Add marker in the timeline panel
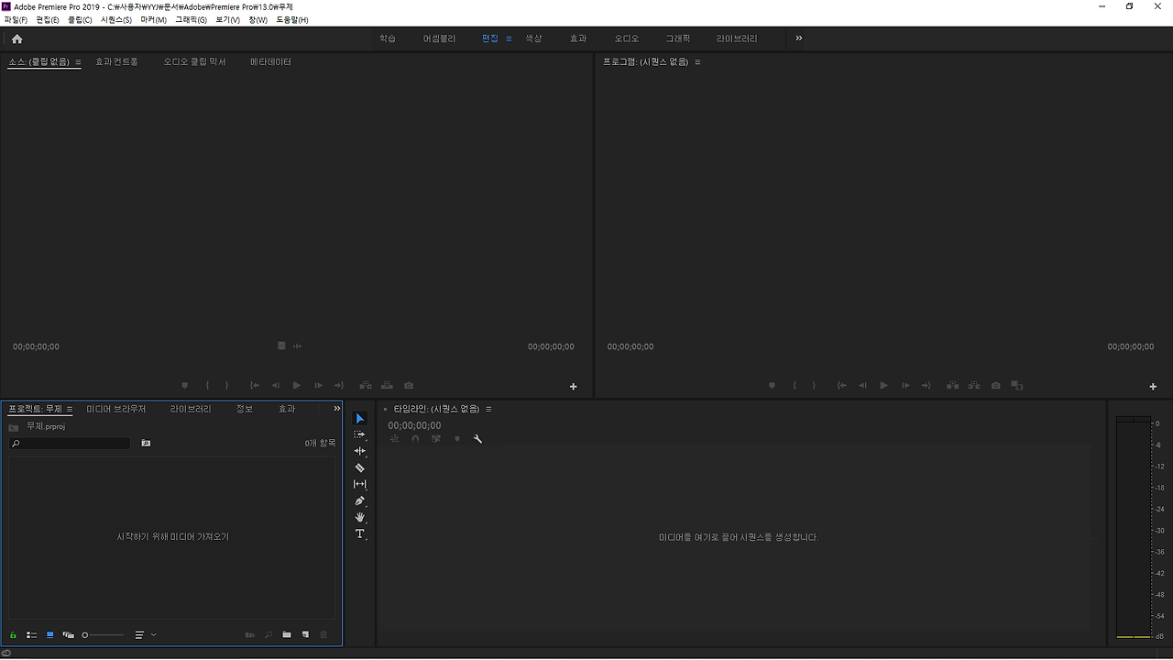Screen dimensions: 1173x660 click(x=456, y=439)
